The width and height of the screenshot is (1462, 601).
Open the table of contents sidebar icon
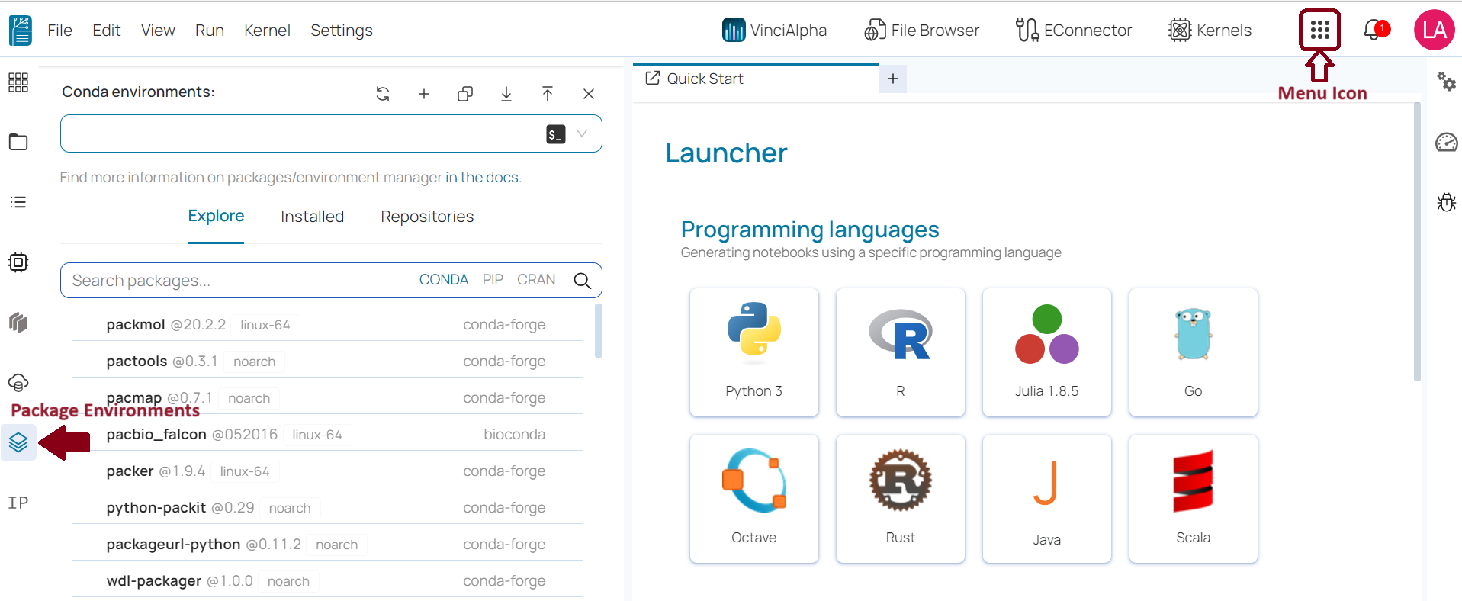[x=18, y=202]
